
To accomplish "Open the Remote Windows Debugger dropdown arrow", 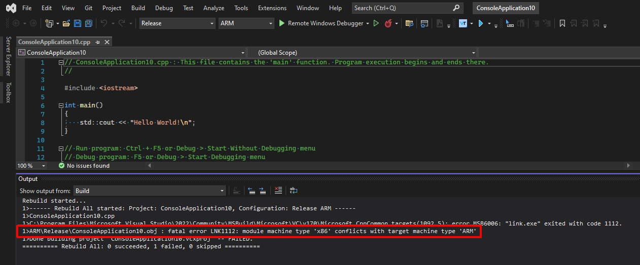I will tap(367, 23).
